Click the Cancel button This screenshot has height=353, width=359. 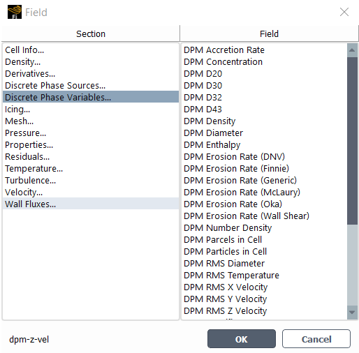[316, 339]
